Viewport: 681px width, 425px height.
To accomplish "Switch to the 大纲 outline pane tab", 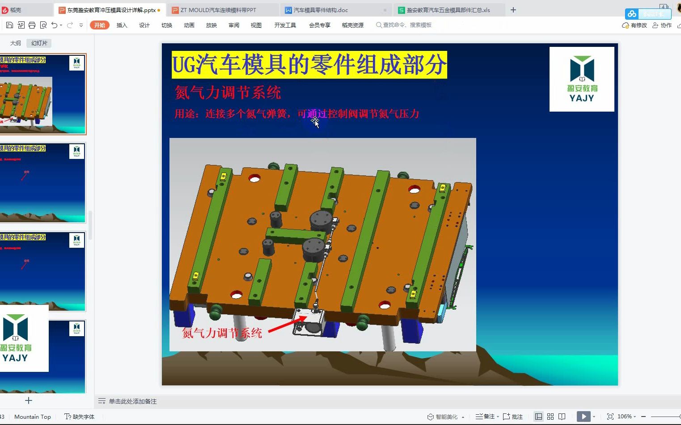I will [15, 43].
